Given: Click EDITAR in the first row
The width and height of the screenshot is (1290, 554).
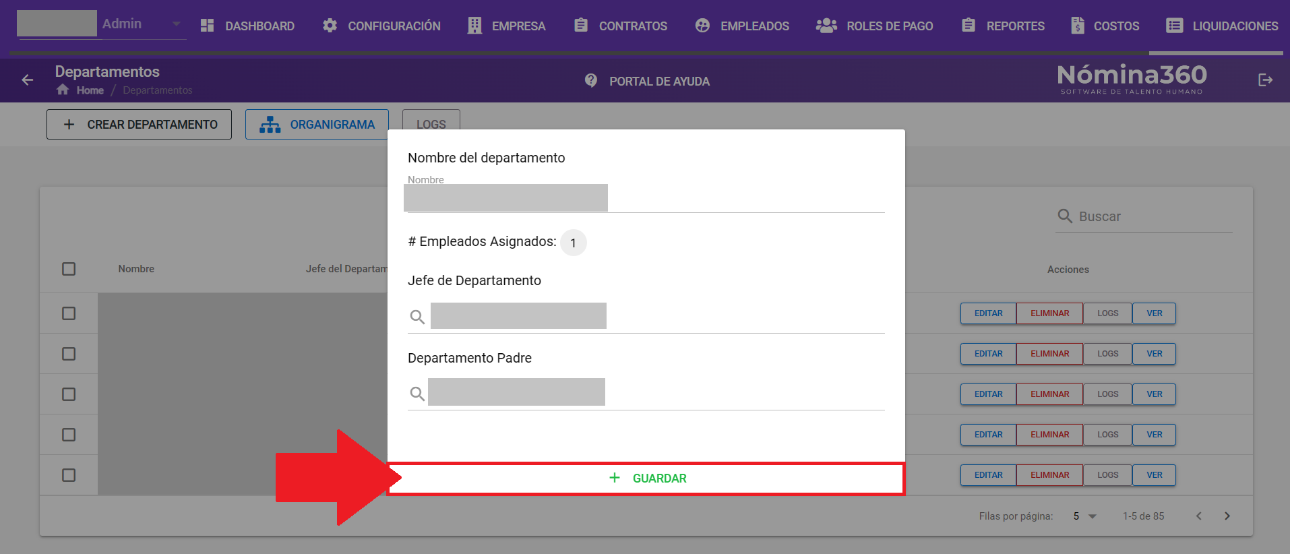Looking at the screenshot, I should tap(988, 313).
